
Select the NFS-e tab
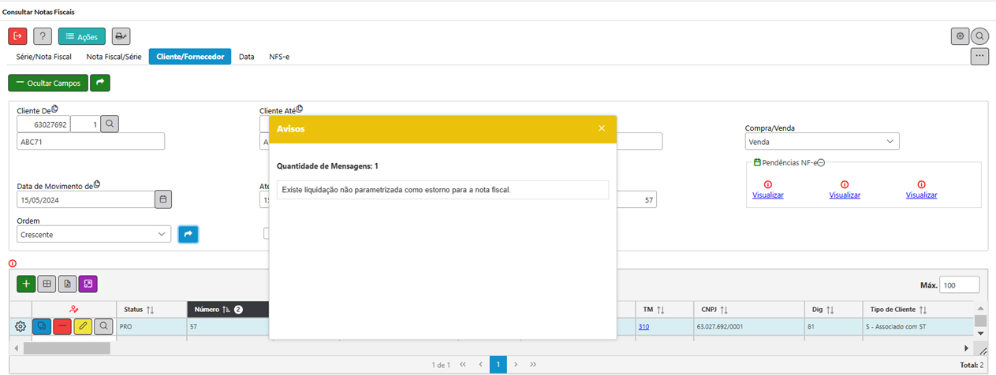(280, 57)
